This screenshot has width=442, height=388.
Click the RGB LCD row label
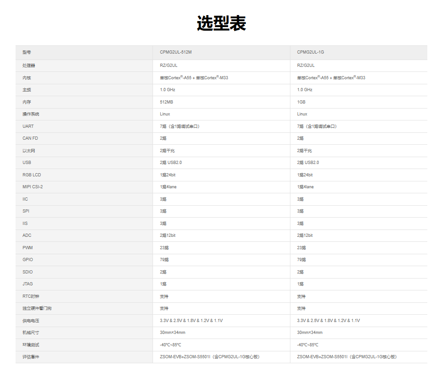[32, 175]
